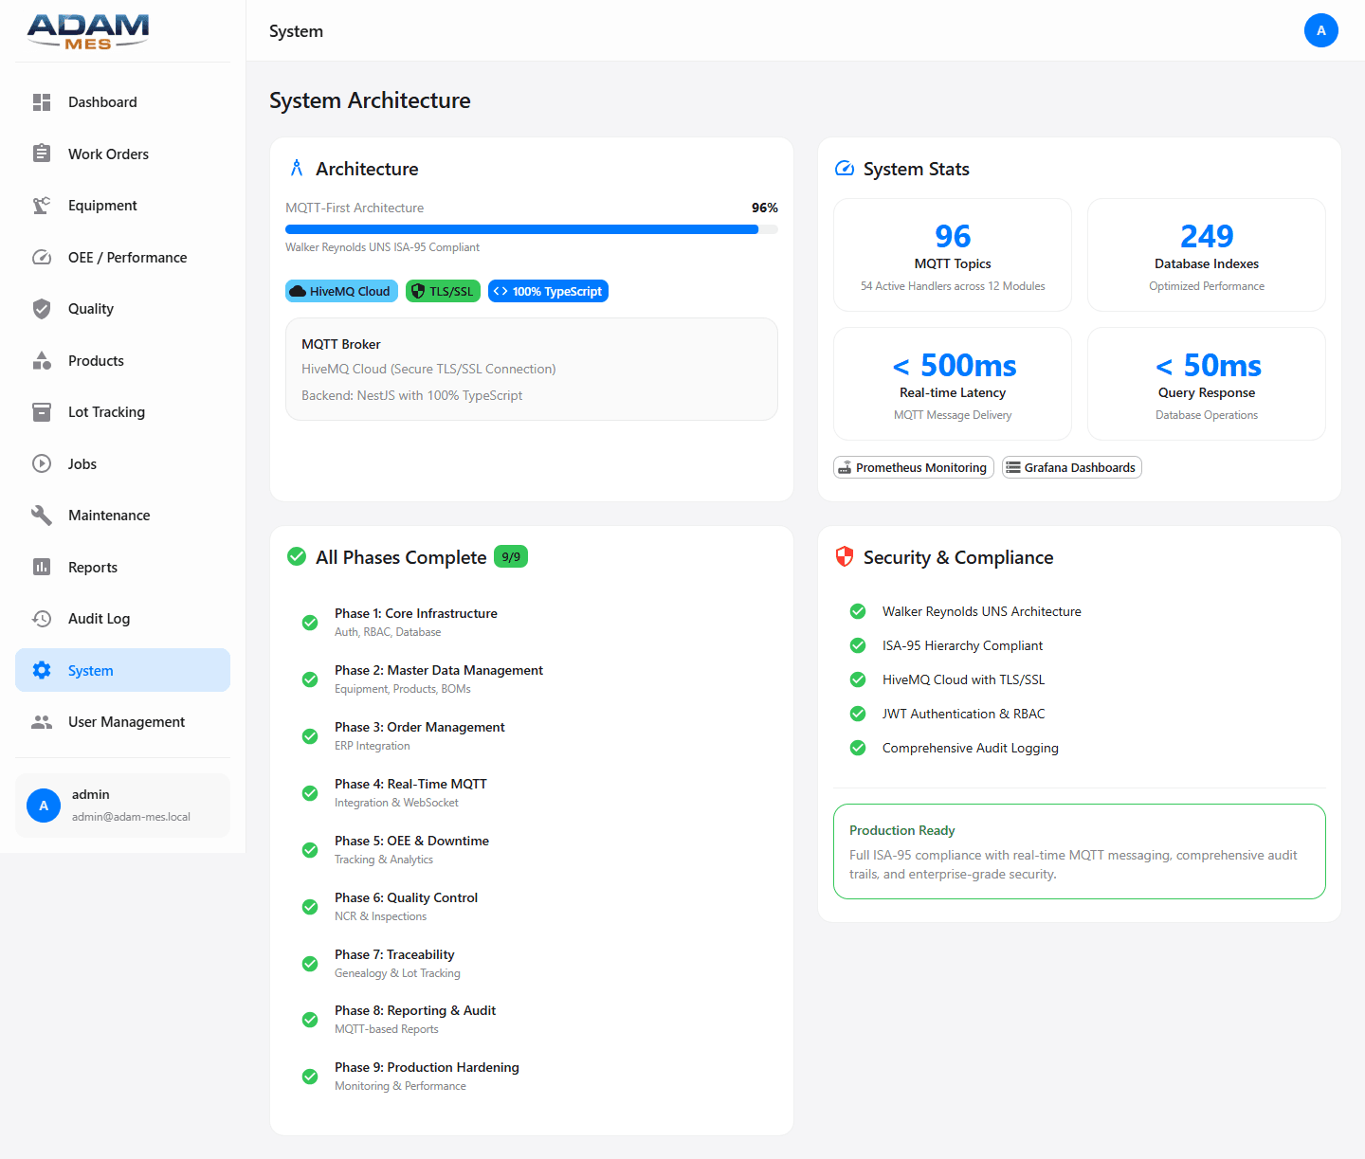The width and height of the screenshot is (1365, 1159).
Task: Open User Management via its people icon
Action: point(42,721)
